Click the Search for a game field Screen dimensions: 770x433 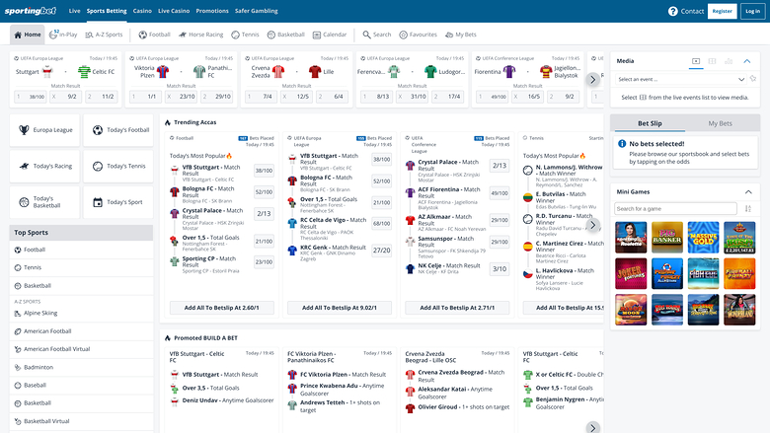point(675,208)
